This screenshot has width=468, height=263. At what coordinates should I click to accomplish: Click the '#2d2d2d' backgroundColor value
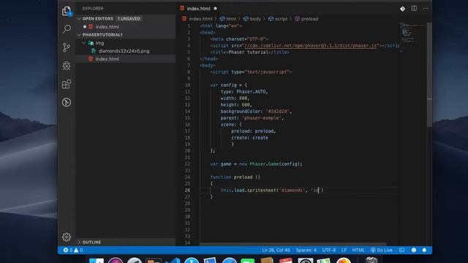(x=278, y=111)
